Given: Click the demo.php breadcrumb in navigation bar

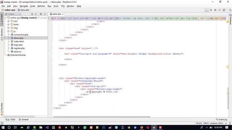Looking at the screenshot, I should [23, 10].
